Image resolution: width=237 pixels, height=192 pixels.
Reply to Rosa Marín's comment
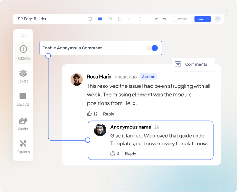[109, 114]
